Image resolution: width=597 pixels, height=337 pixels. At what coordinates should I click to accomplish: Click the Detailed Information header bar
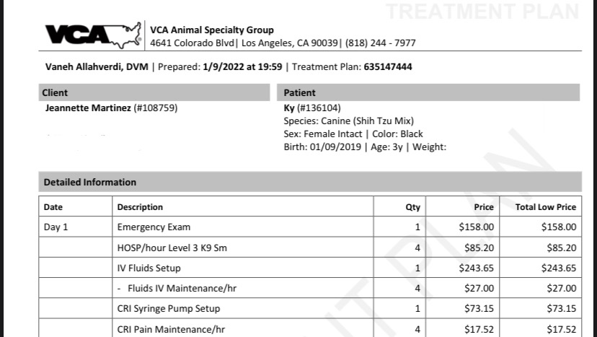tap(310, 182)
